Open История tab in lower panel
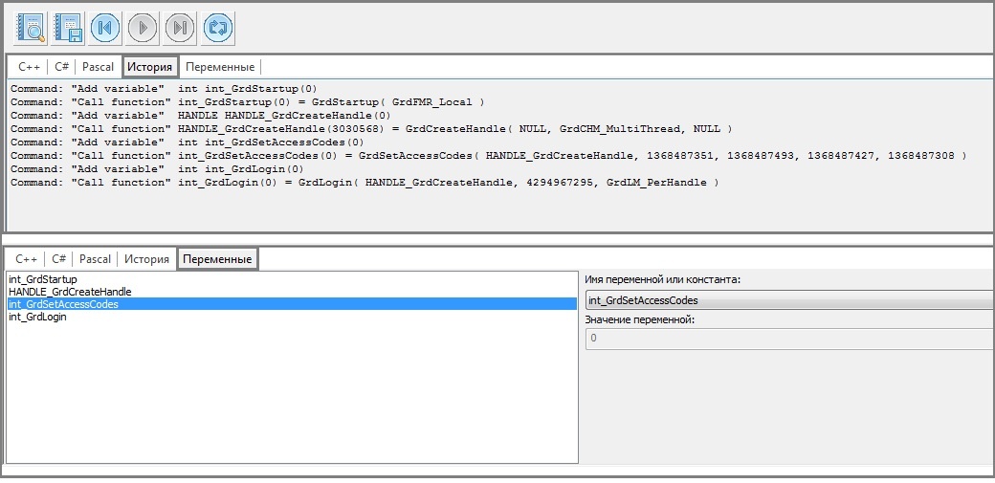The width and height of the screenshot is (995, 483). click(x=146, y=259)
